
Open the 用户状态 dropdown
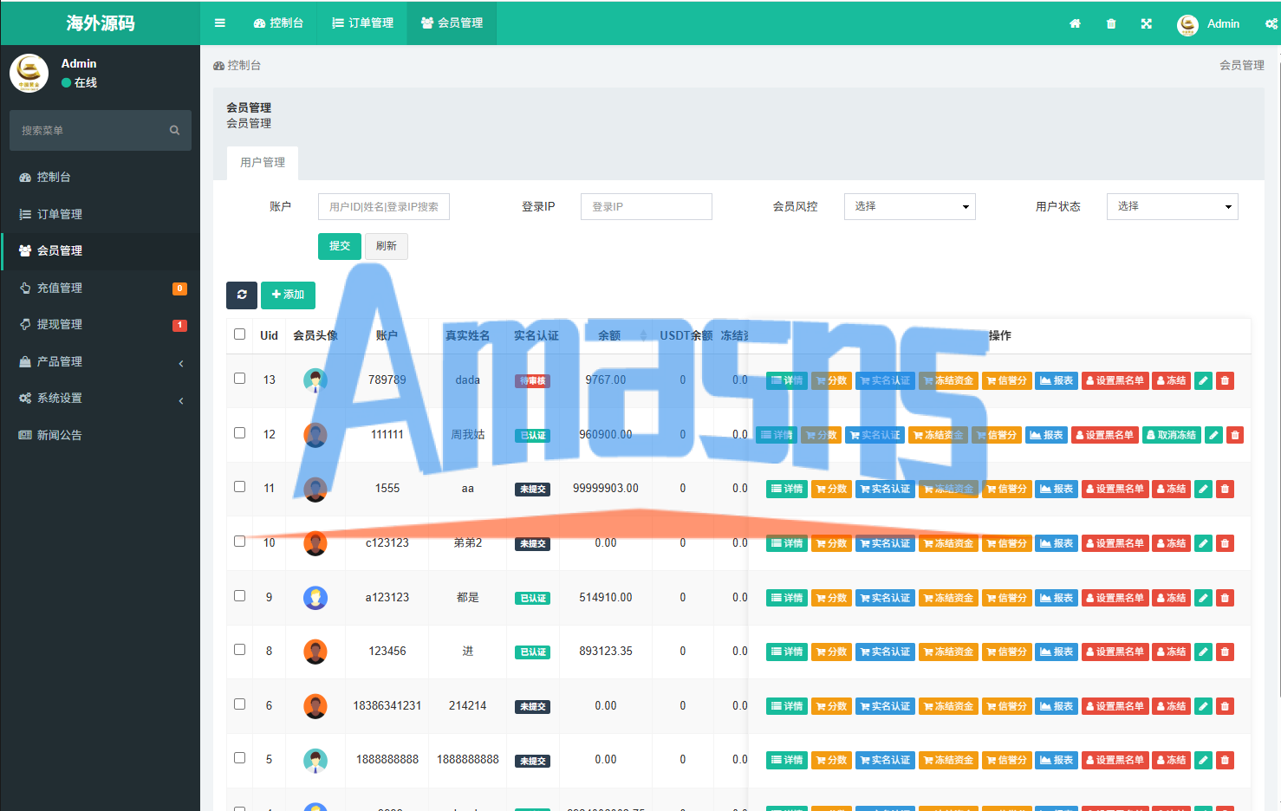[x=1172, y=206]
